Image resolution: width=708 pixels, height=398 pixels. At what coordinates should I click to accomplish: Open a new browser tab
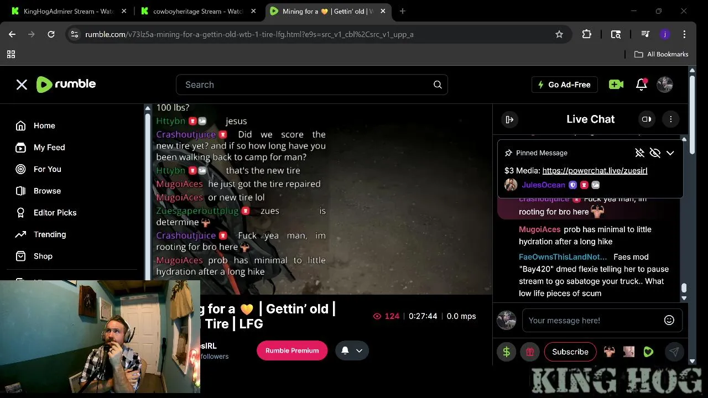pyautogui.click(x=402, y=11)
